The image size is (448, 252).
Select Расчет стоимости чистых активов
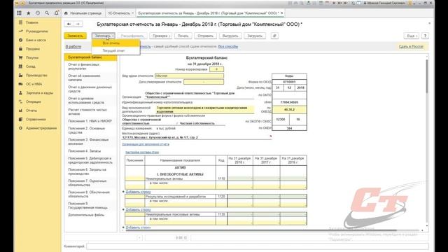(90, 112)
